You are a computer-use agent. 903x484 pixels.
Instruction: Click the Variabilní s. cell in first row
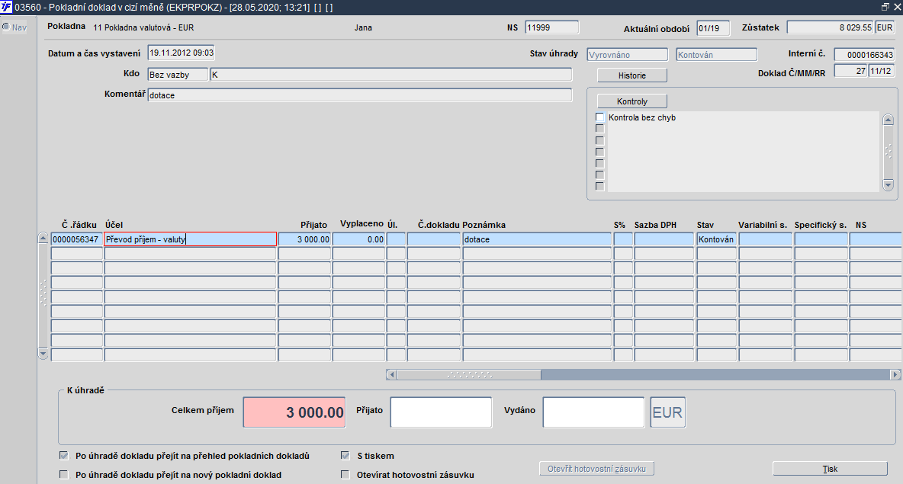pyautogui.click(x=766, y=239)
